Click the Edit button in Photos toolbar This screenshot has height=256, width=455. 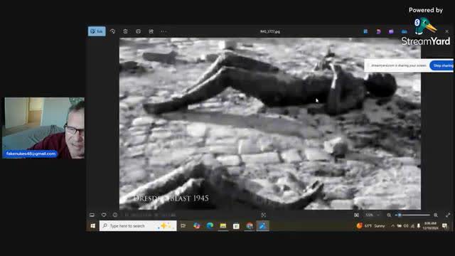click(97, 31)
